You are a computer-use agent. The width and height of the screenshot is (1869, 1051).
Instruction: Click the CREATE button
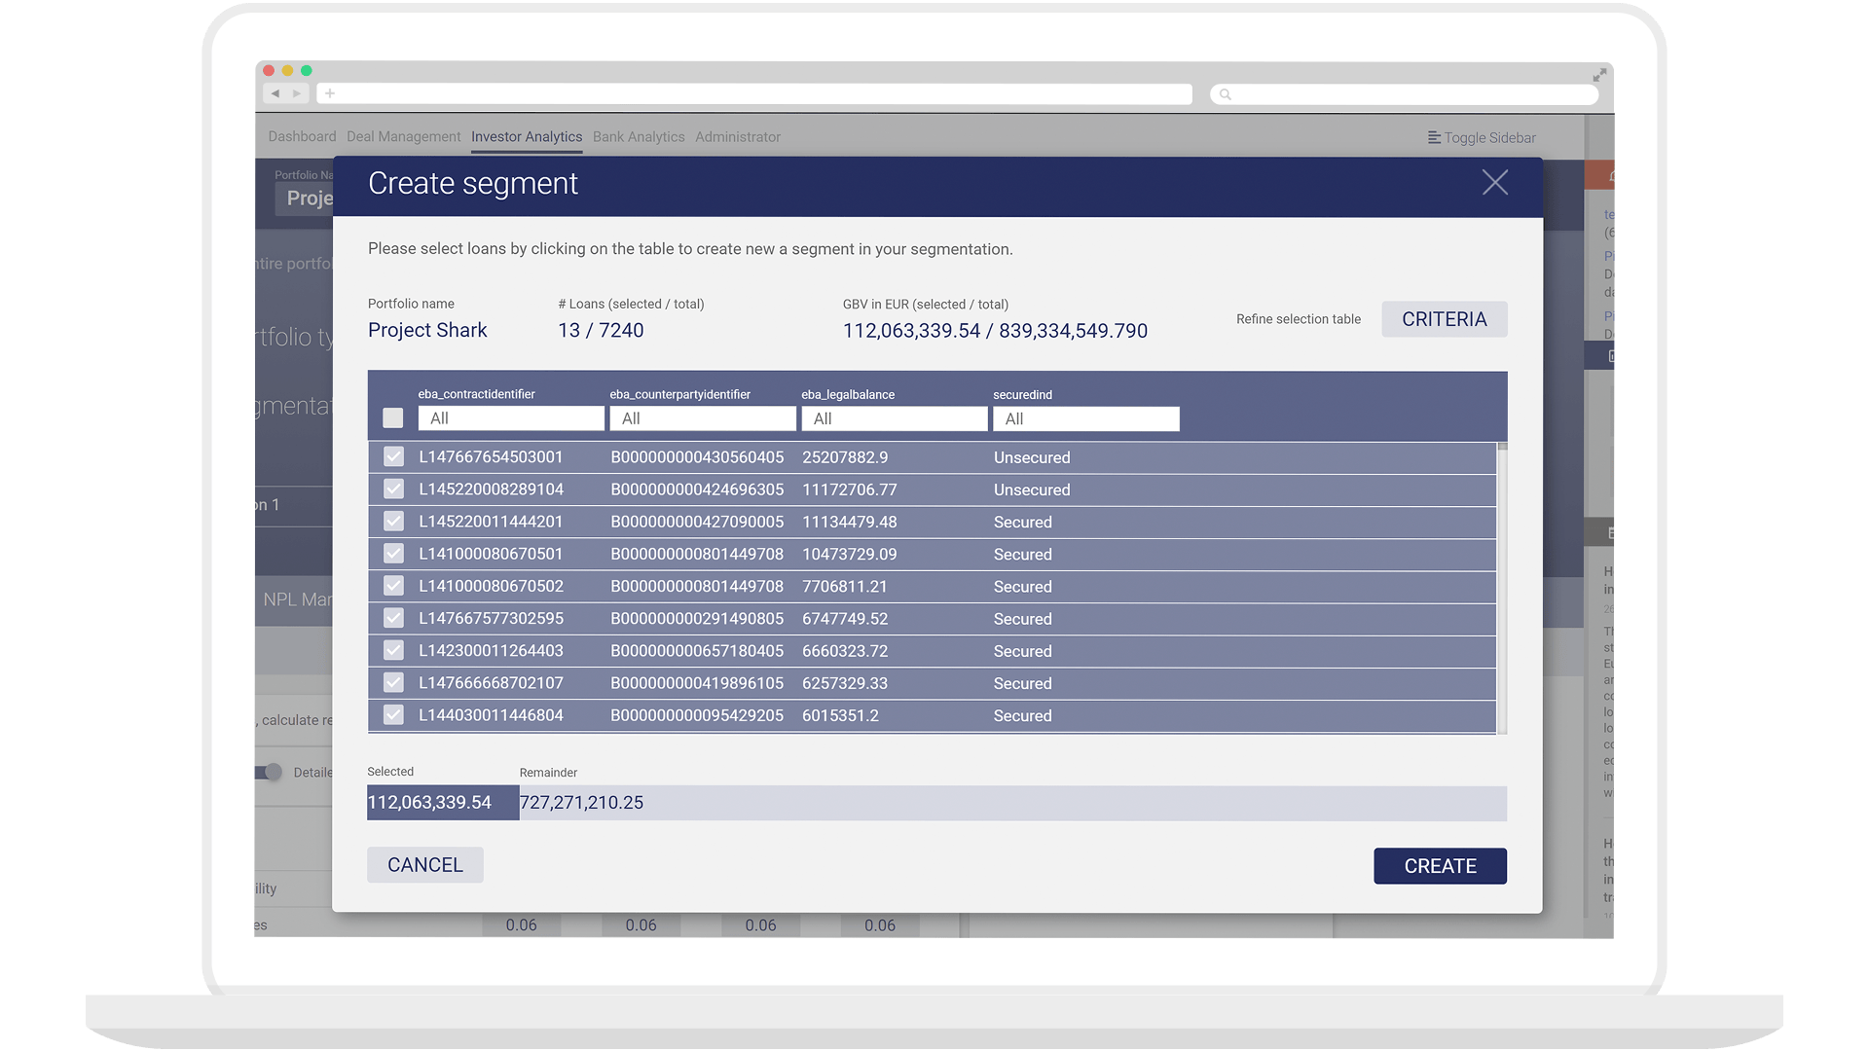(x=1441, y=866)
